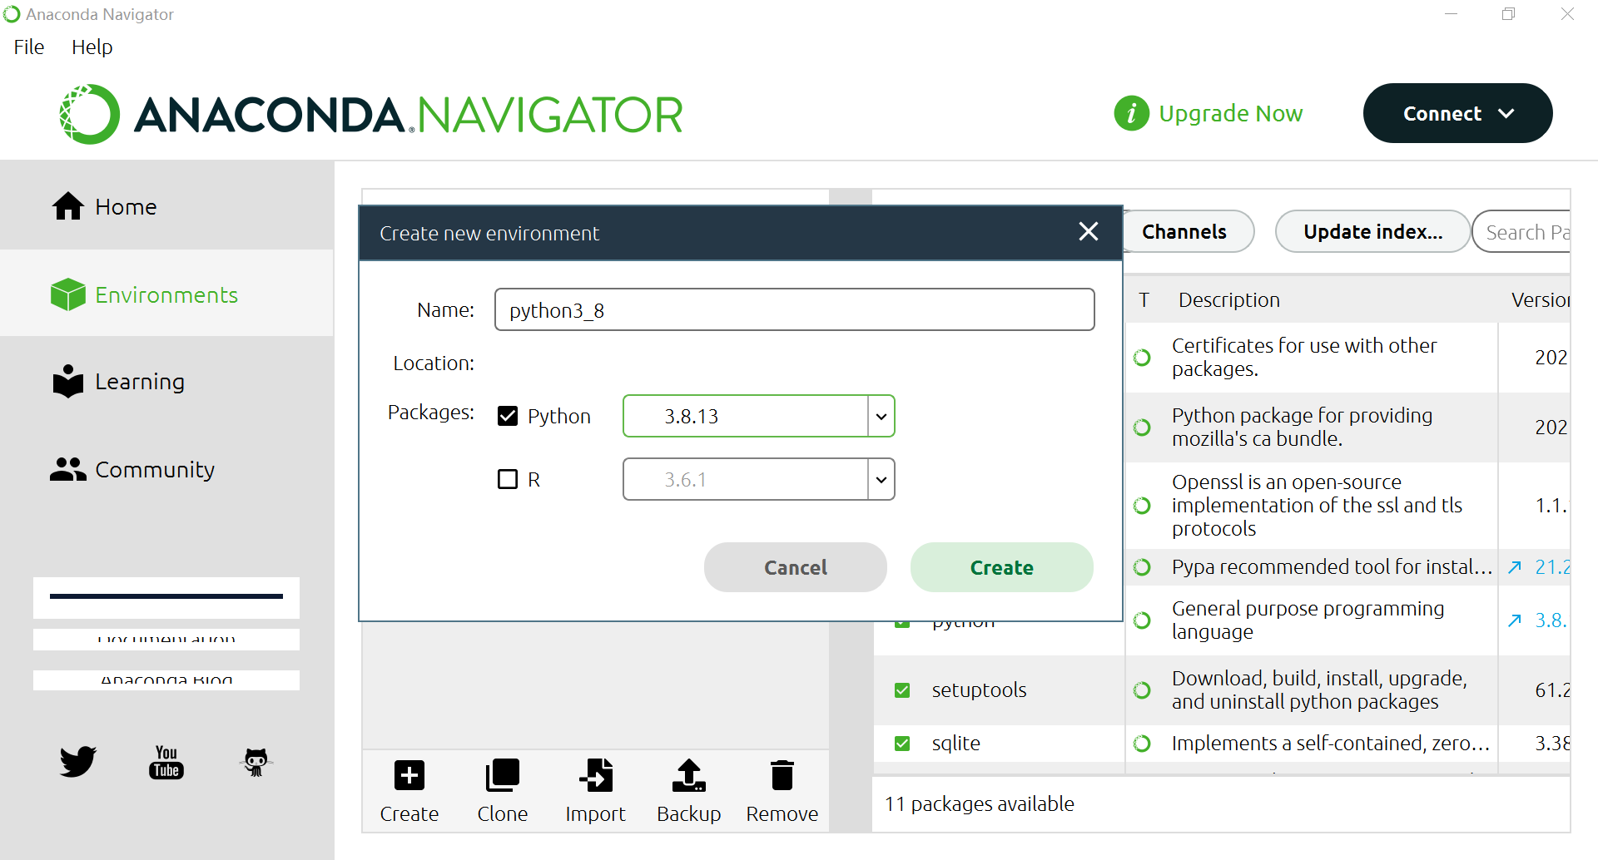Image resolution: width=1598 pixels, height=860 pixels.
Task: Click the Learning sidebar label
Action: [x=140, y=382]
